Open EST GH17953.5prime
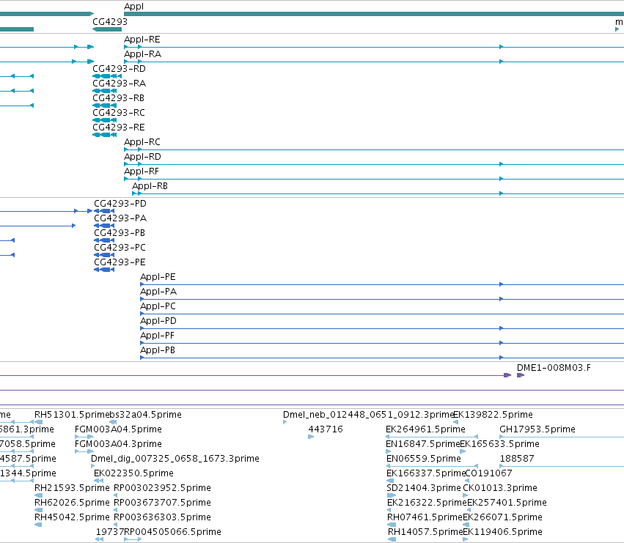 tap(537, 429)
